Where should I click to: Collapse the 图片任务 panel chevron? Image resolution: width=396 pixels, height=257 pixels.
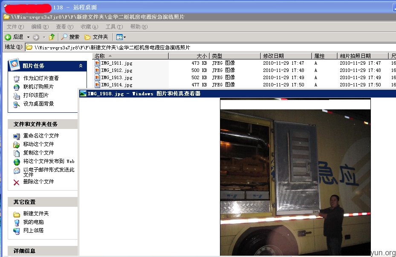pyautogui.click(x=81, y=66)
